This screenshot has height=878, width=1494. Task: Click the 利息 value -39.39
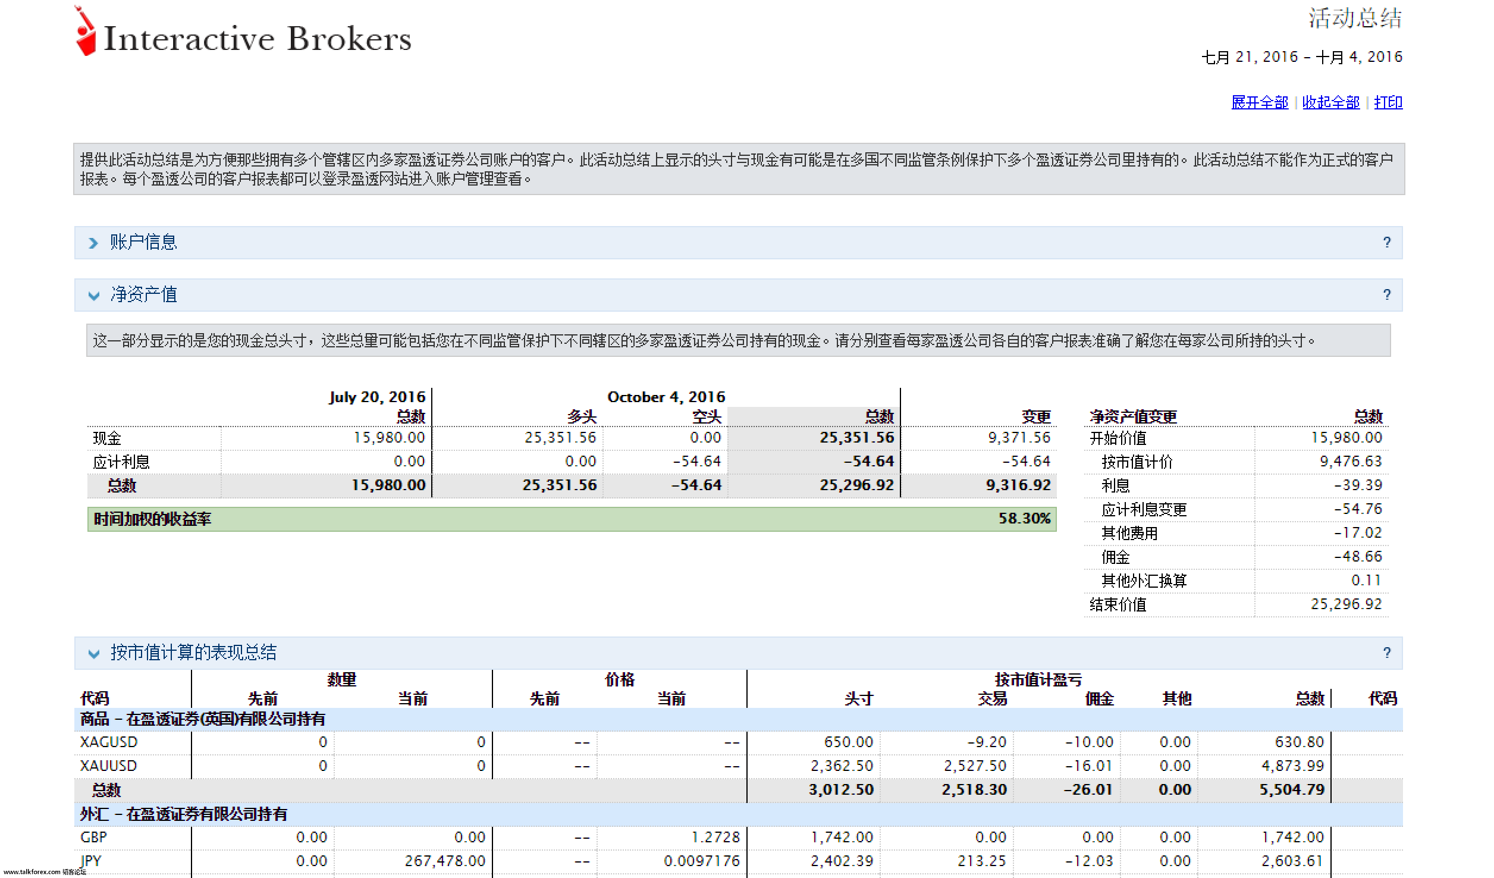pyautogui.click(x=1358, y=485)
